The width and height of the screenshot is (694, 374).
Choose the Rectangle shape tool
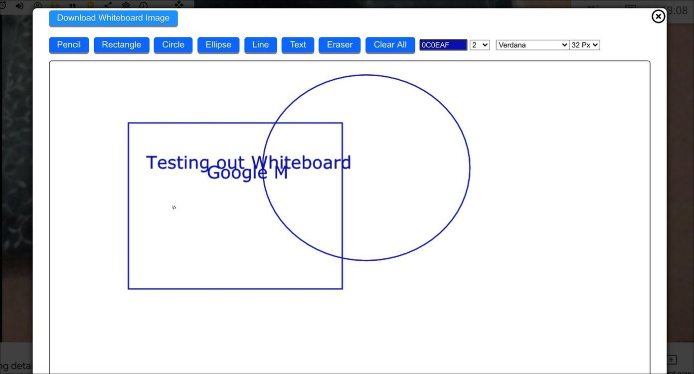[122, 45]
